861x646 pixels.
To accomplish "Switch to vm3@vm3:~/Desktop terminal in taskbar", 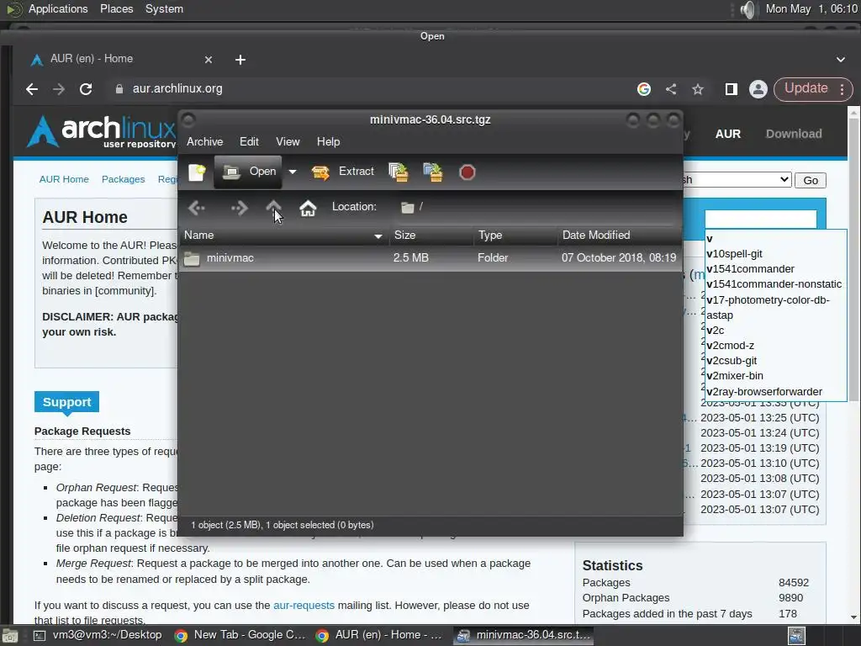I will 98,635.
